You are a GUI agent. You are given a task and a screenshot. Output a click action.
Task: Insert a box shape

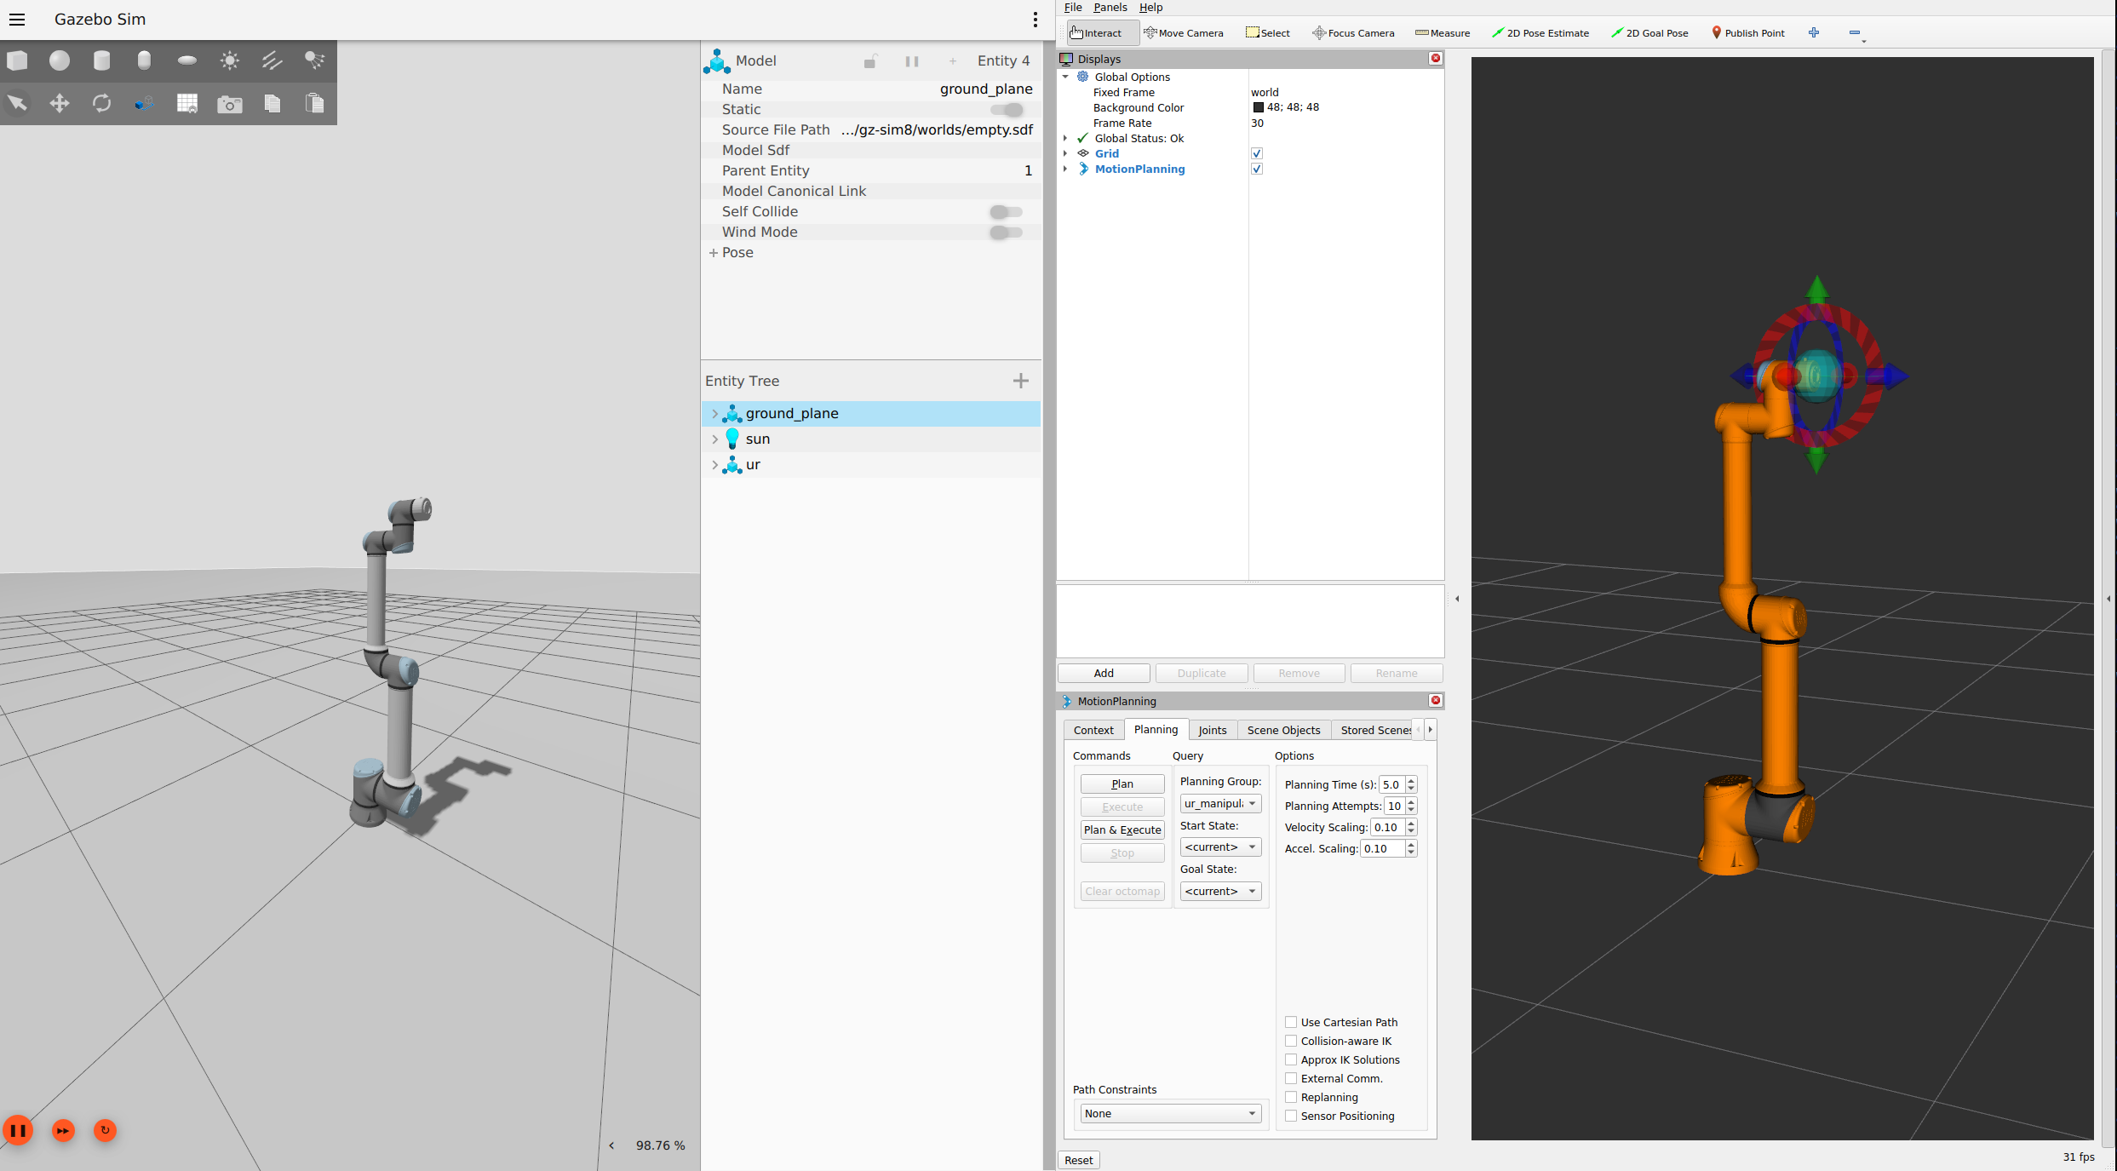(x=17, y=60)
